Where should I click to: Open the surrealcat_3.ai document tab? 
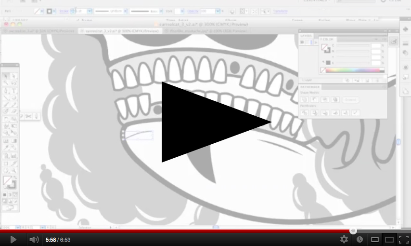point(39,31)
